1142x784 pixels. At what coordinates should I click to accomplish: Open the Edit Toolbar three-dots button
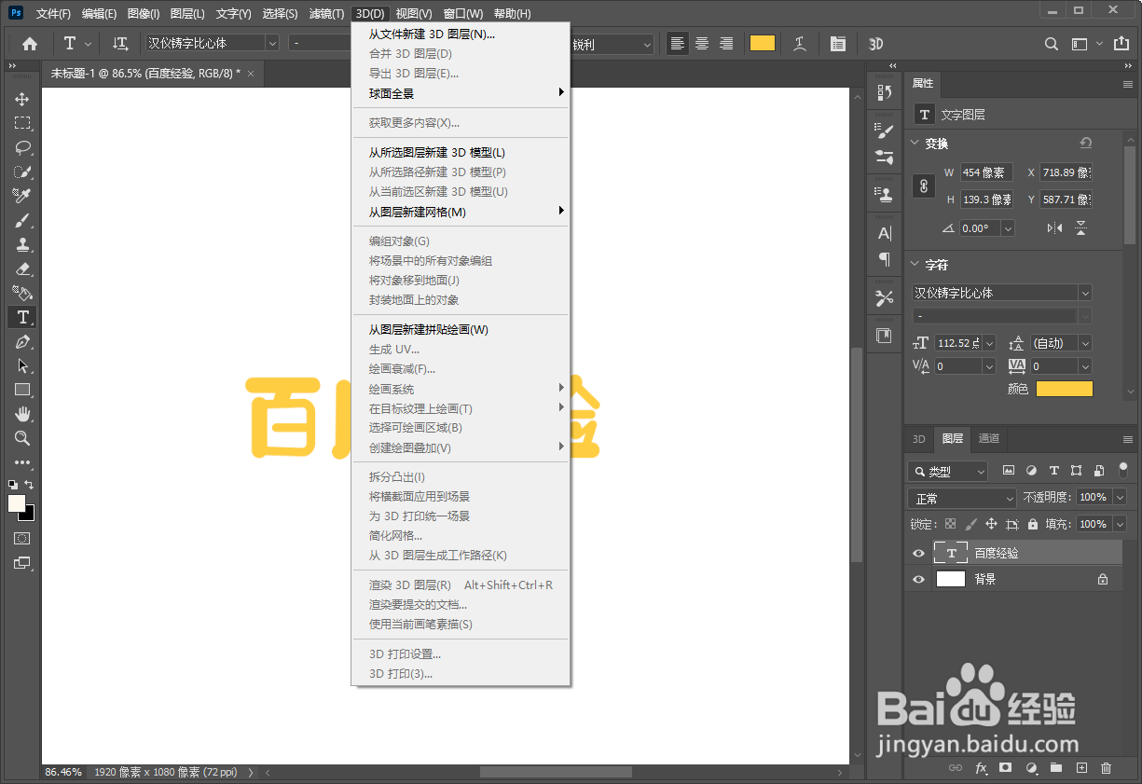pos(22,462)
